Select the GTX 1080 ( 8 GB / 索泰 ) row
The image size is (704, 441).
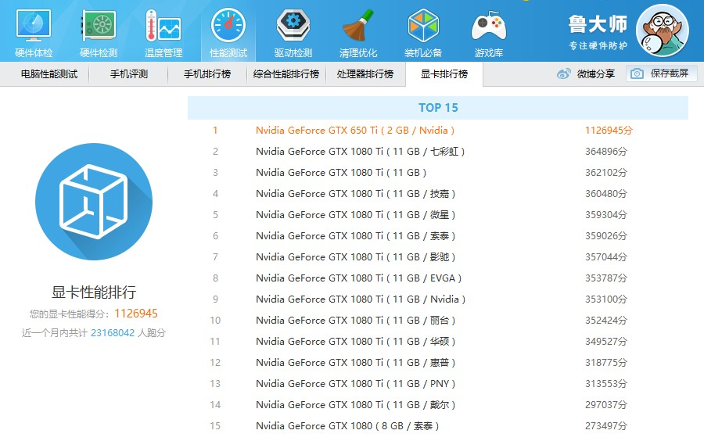tap(438, 425)
